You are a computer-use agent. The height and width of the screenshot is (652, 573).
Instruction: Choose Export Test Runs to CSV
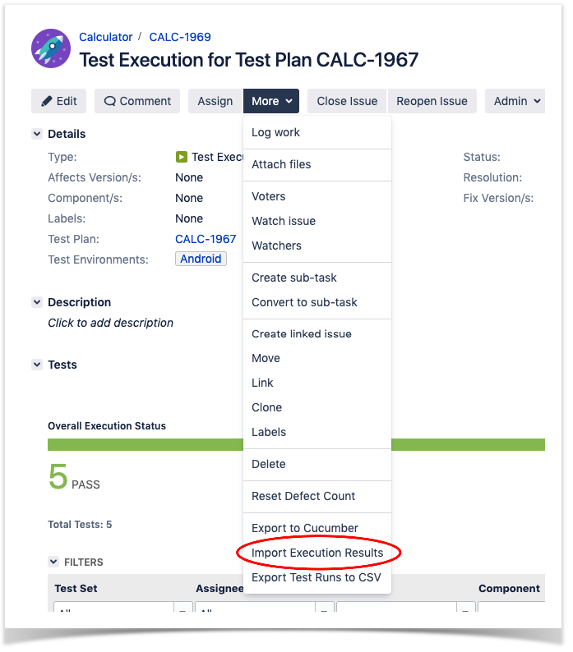point(317,577)
